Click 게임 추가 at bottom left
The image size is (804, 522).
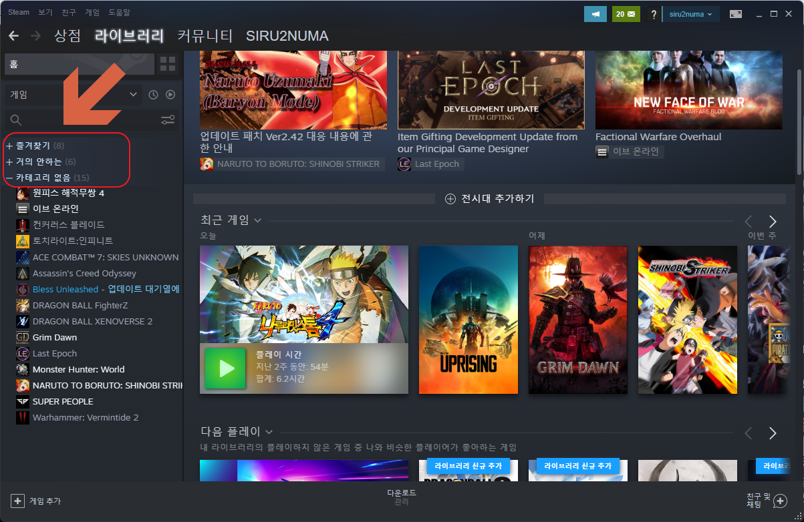pyautogui.click(x=36, y=501)
